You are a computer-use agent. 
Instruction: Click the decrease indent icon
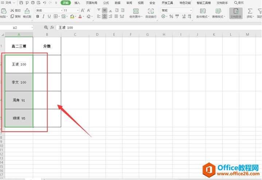click(117, 10)
